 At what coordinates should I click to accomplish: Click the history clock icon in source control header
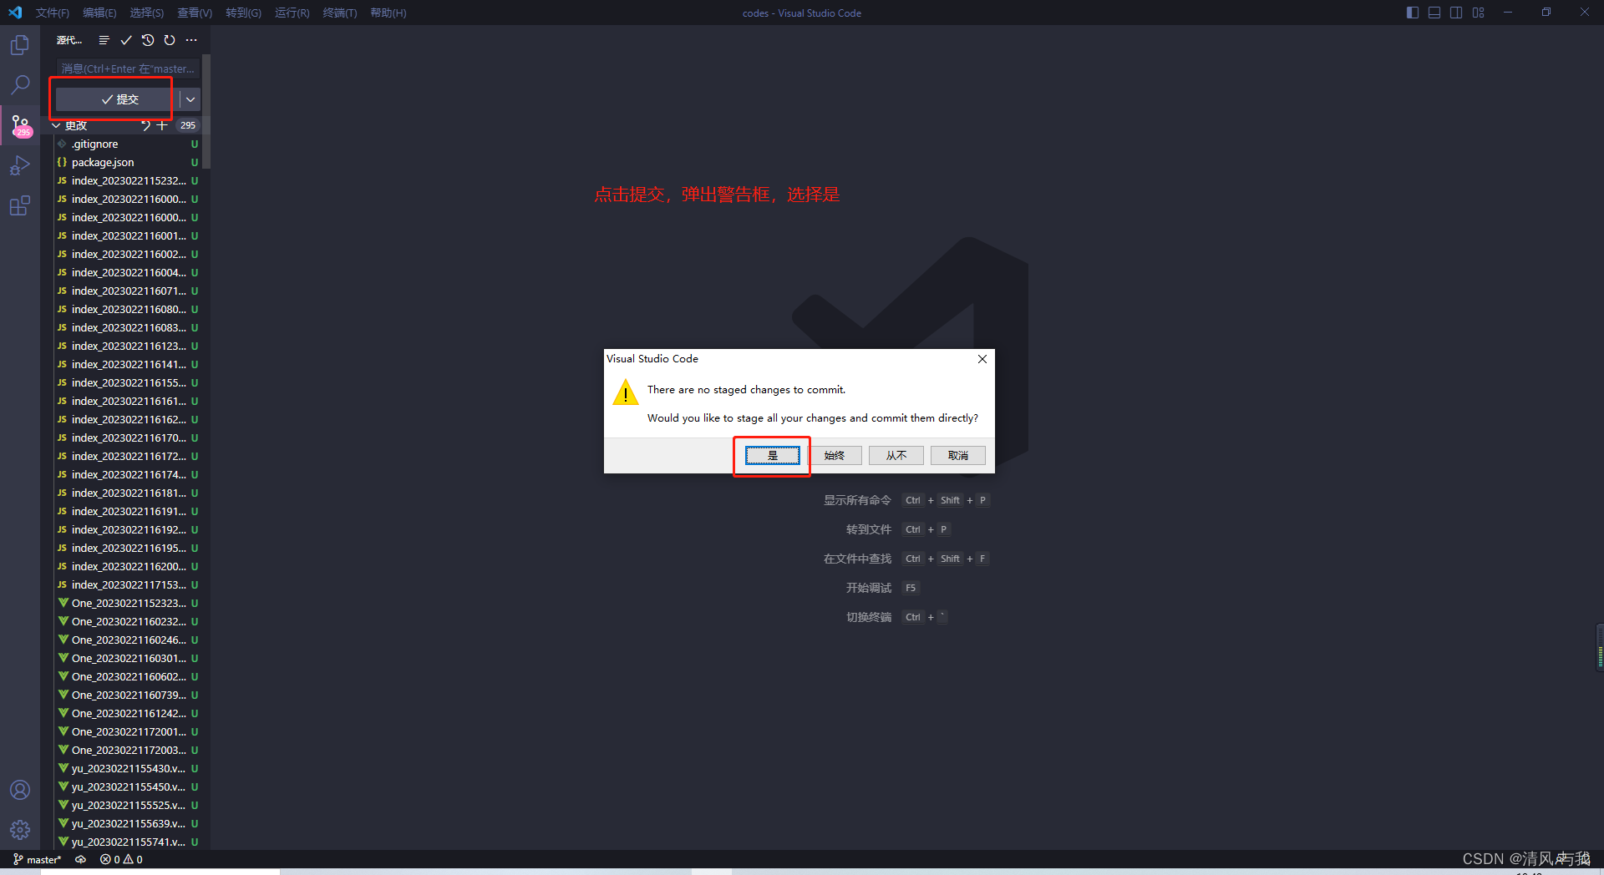(148, 40)
